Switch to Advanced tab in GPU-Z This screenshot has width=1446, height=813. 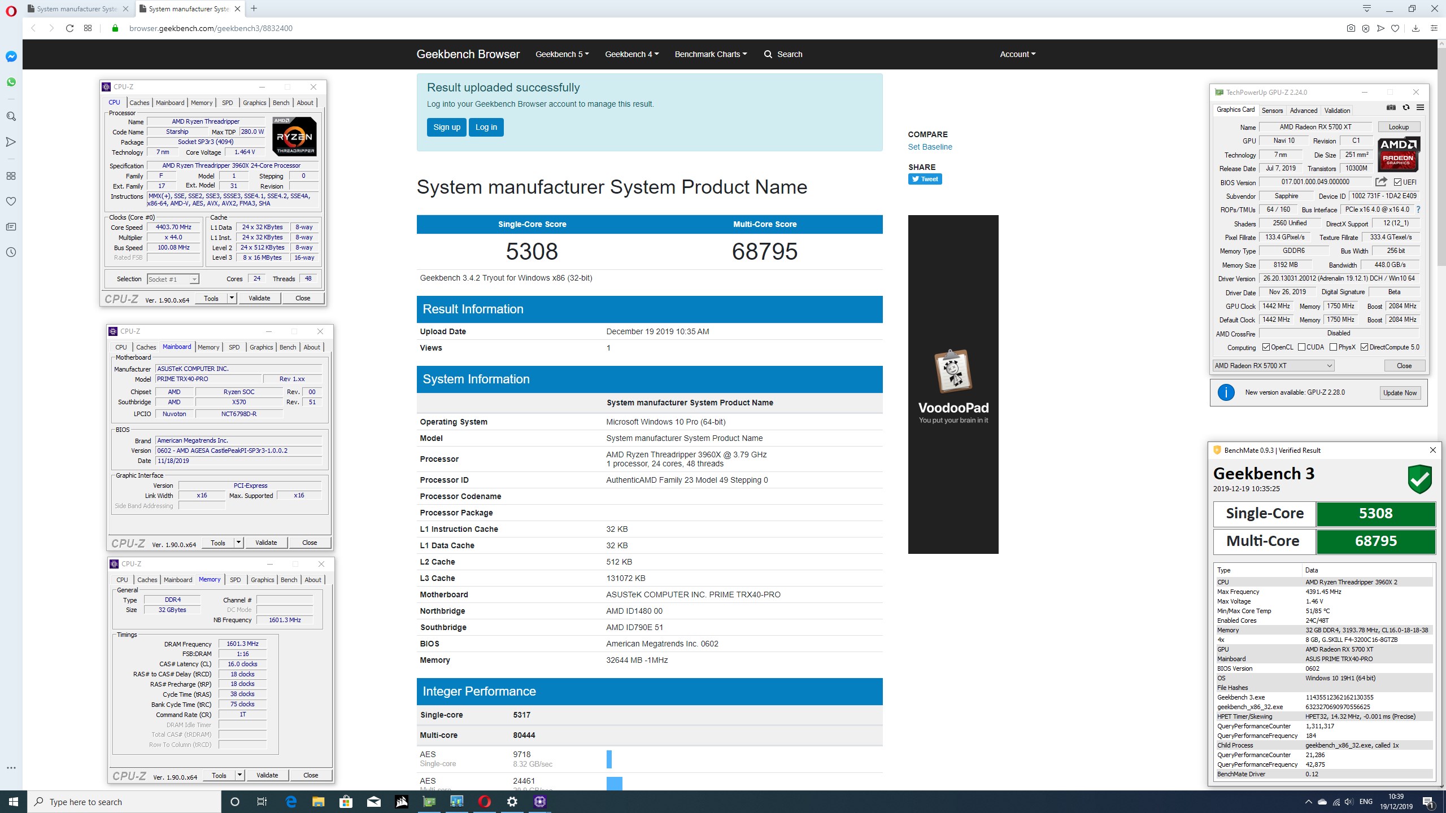point(1304,111)
